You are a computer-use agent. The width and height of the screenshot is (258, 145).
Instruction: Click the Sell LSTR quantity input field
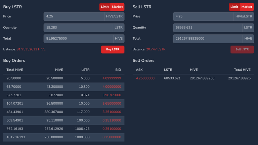208,28
